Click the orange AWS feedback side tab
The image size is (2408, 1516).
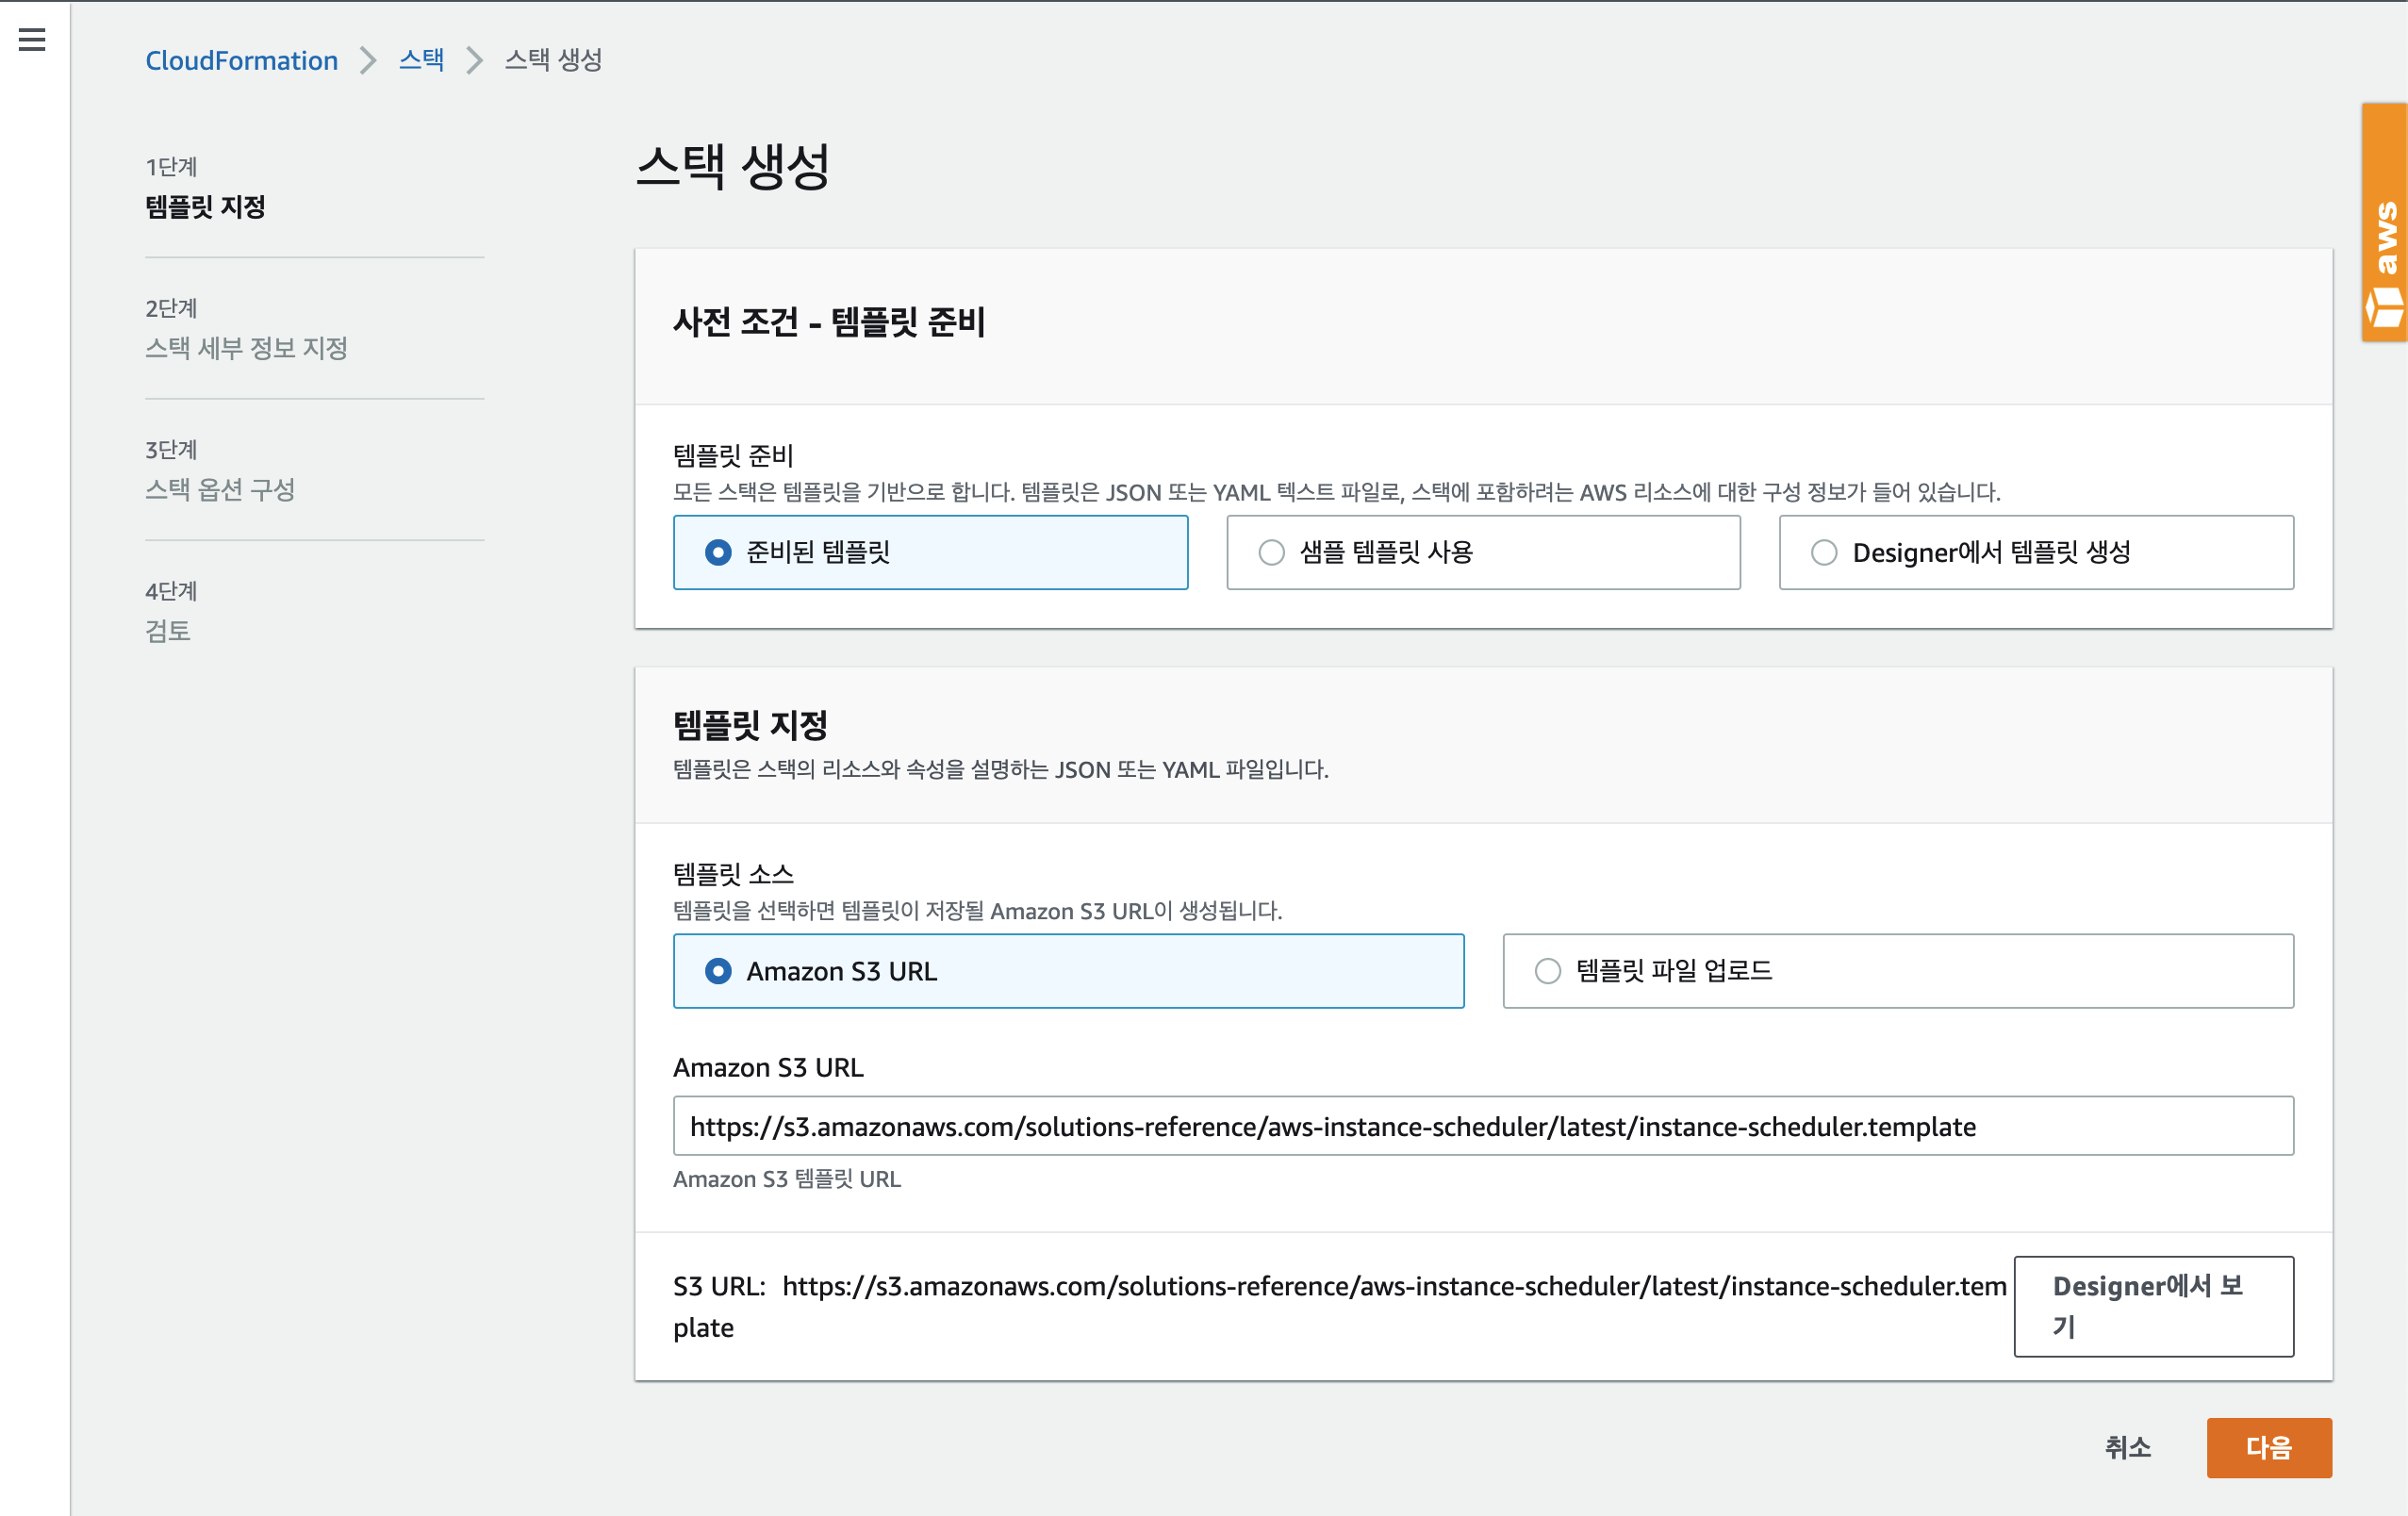(2386, 222)
